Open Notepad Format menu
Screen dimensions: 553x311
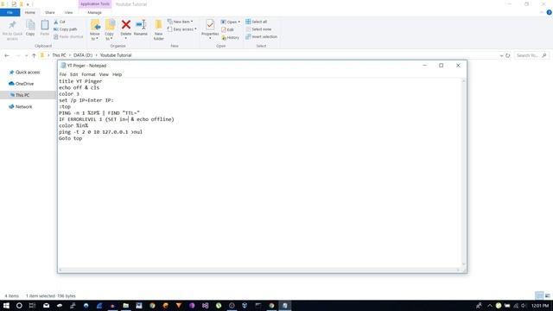coord(88,74)
